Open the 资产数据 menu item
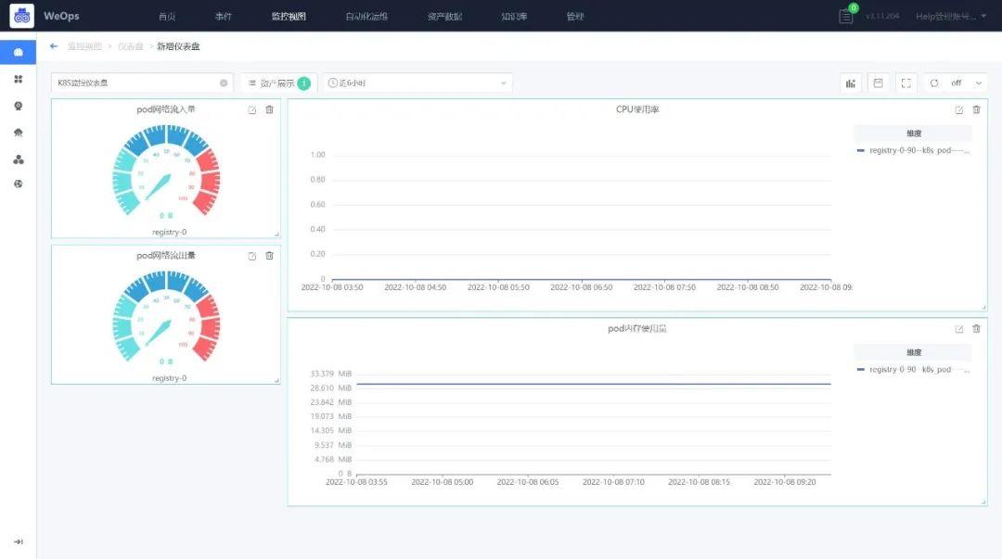The width and height of the screenshot is (1002, 559). click(444, 16)
